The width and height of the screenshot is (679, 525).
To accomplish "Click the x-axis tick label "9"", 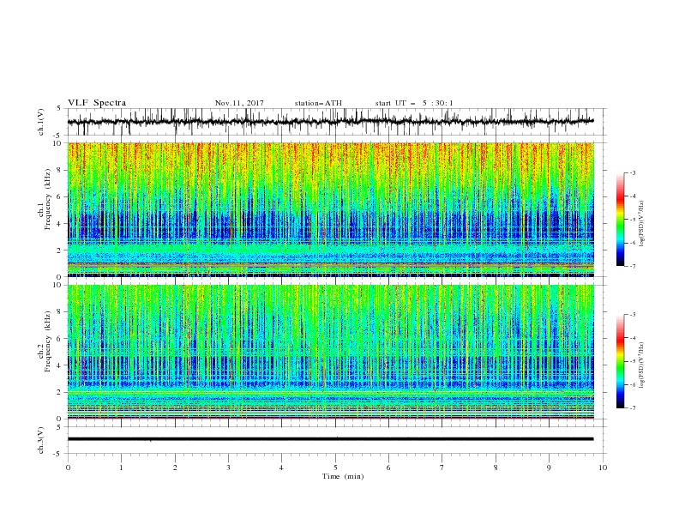I will pyautogui.click(x=549, y=468).
